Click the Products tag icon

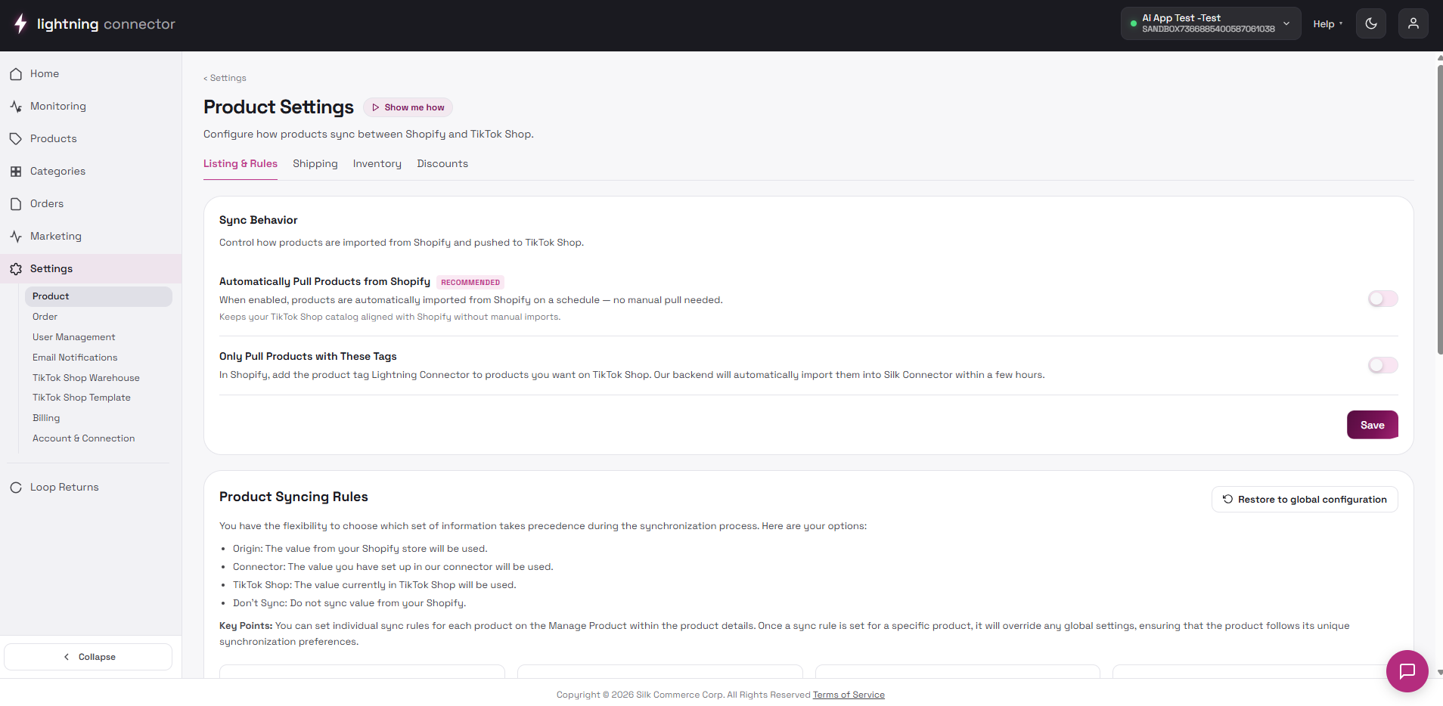16,139
